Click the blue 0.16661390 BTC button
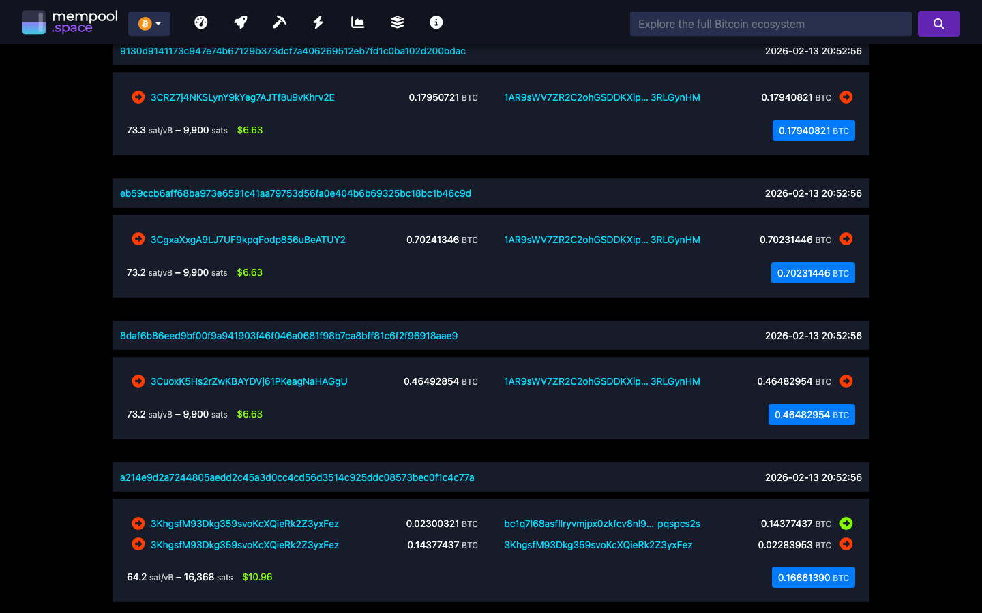Viewport: 982px width, 613px height. (x=813, y=577)
